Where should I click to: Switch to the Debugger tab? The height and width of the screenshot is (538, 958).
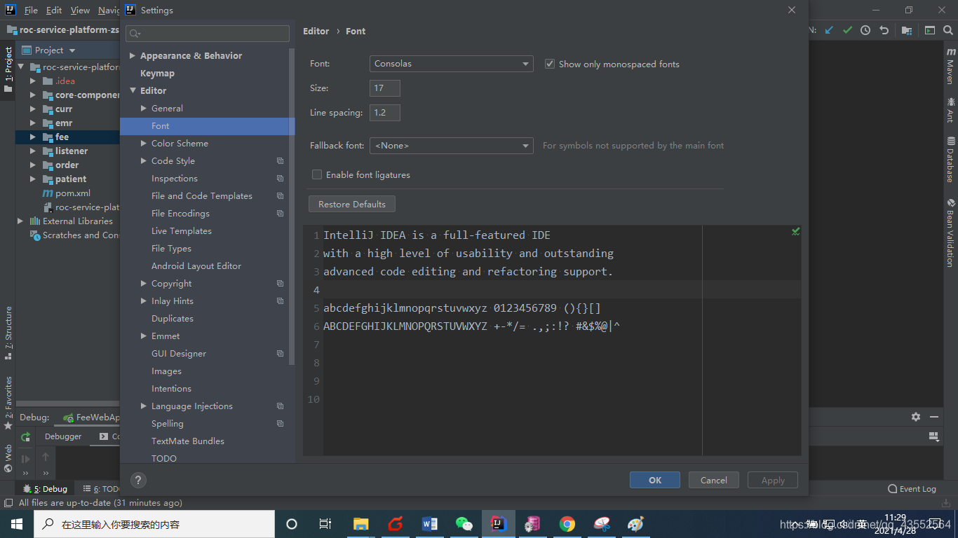tap(63, 436)
